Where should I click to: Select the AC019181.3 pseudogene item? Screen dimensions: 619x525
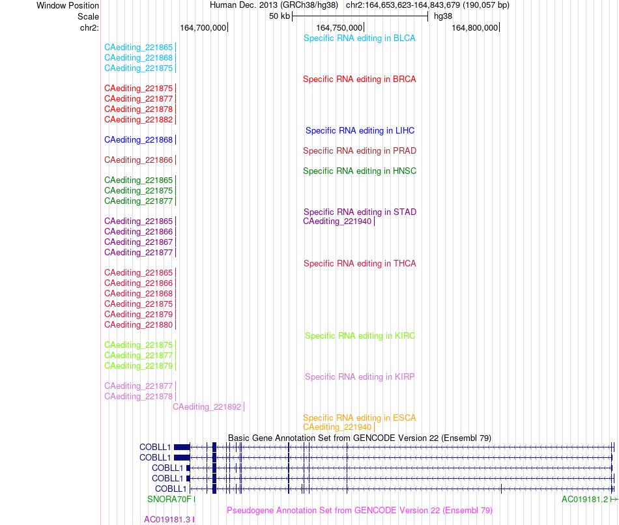pos(167,520)
